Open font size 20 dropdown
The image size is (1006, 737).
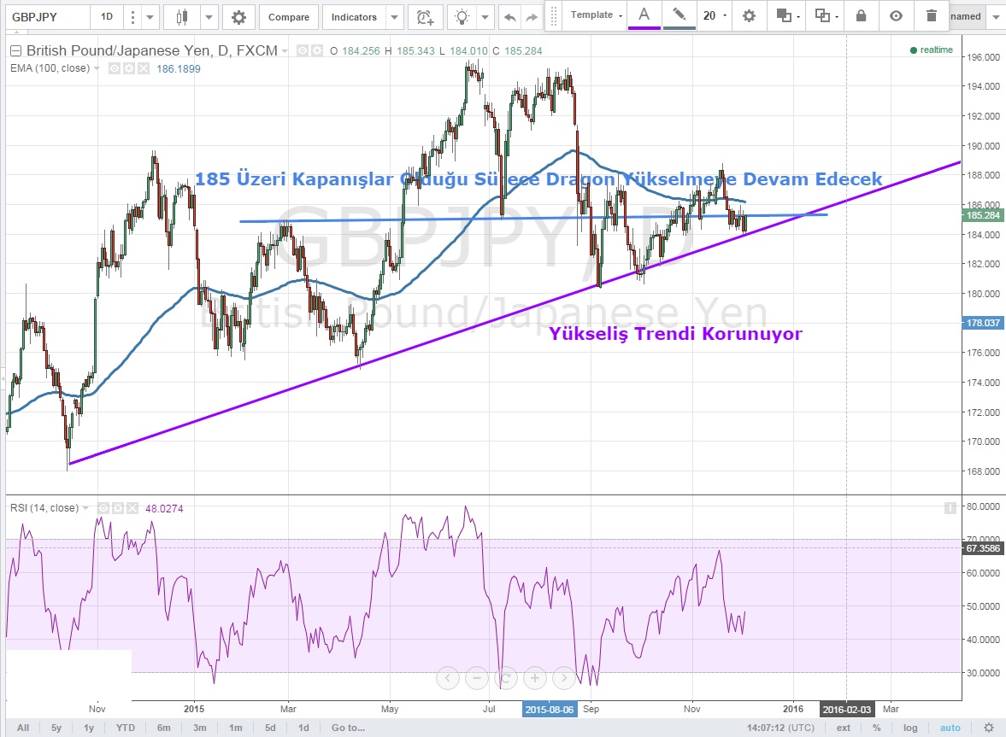point(714,15)
